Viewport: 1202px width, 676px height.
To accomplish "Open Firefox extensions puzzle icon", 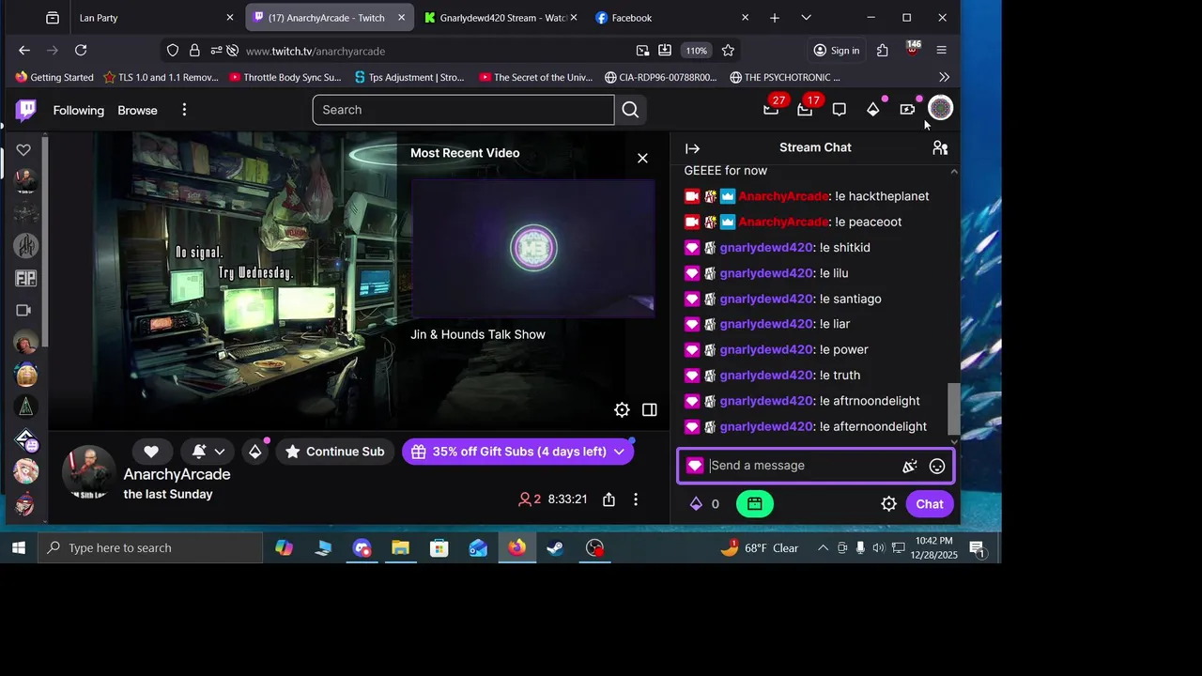I will [883, 51].
